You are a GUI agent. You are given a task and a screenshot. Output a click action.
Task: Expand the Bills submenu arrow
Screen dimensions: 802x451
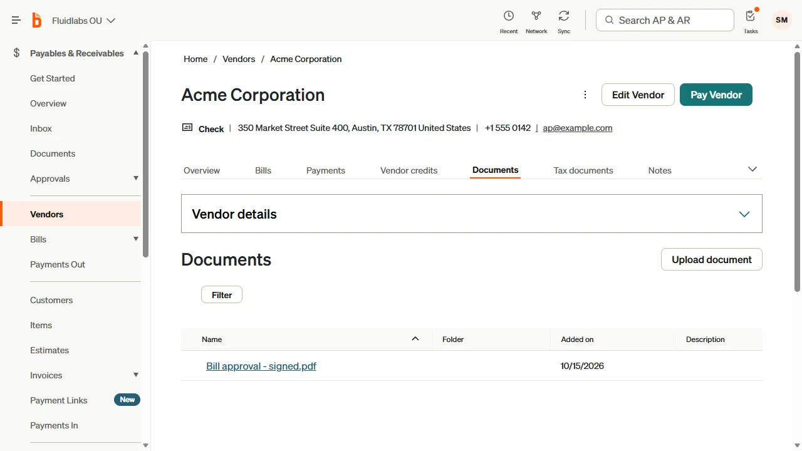[136, 239]
